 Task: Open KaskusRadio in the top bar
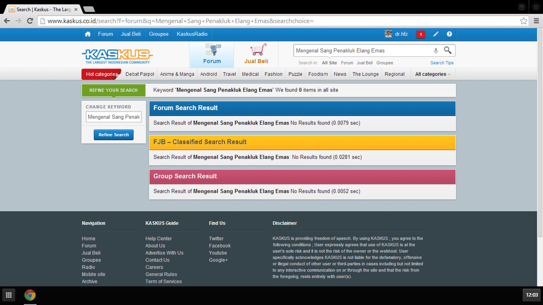coord(192,34)
